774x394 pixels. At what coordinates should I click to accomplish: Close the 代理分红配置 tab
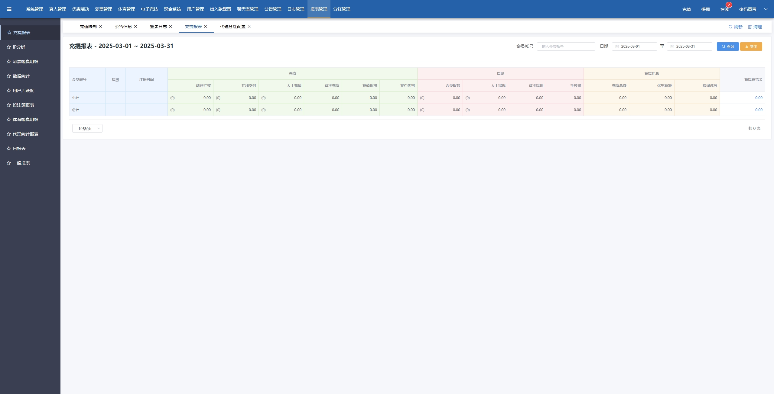[x=249, y=27]
